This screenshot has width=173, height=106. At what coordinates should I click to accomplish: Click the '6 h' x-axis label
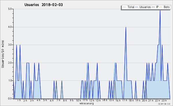tap(52, 101)
